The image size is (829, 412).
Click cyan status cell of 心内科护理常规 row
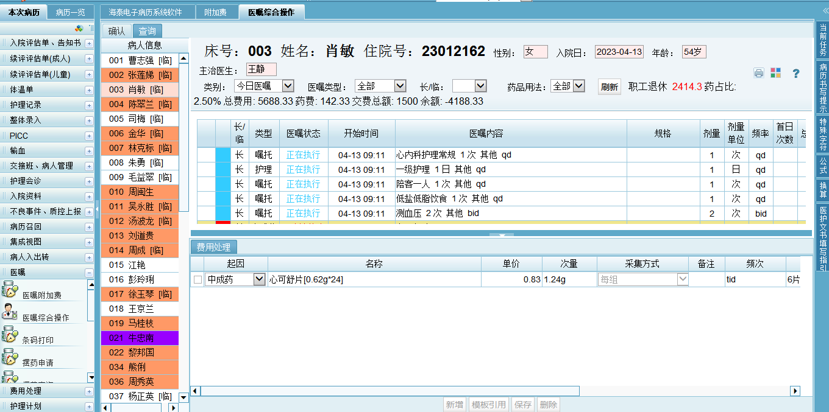click(x=223, y=155)
